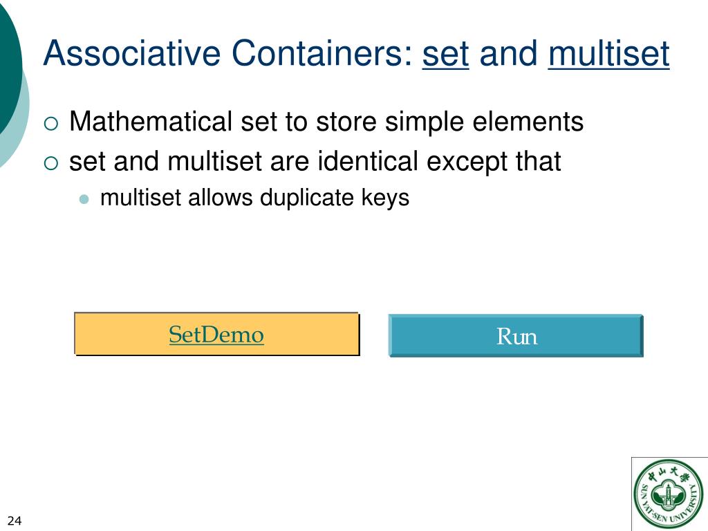Click the dark teal decorative circle shape
This screenshot has height=531, width=708.
pos(9,63)
